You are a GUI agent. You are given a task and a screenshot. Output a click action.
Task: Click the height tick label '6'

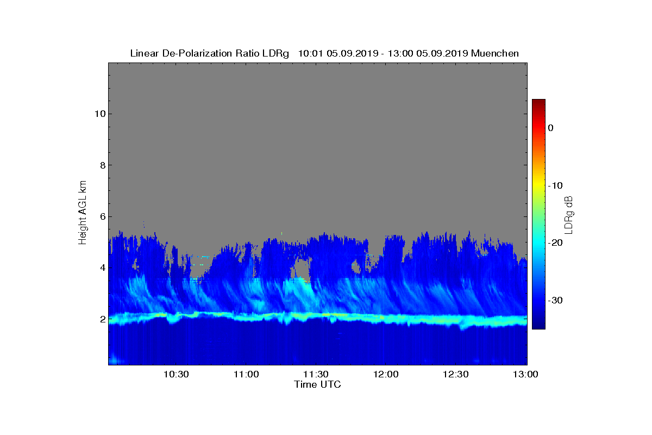tap(102, 216)
